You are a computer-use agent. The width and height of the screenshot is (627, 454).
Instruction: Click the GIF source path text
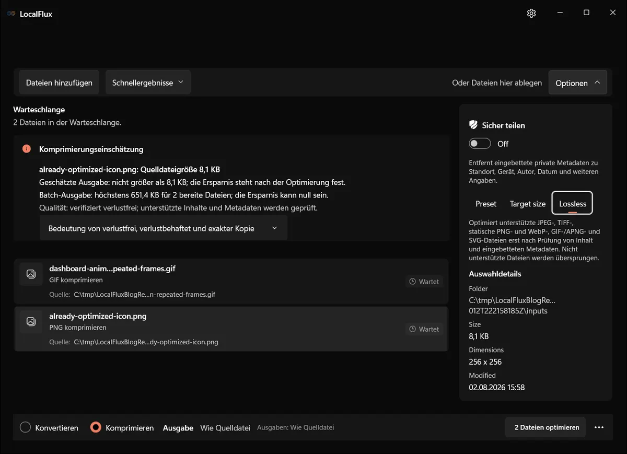coord(144,294)
